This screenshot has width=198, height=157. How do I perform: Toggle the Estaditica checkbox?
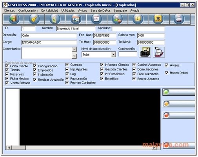[102, 78]
